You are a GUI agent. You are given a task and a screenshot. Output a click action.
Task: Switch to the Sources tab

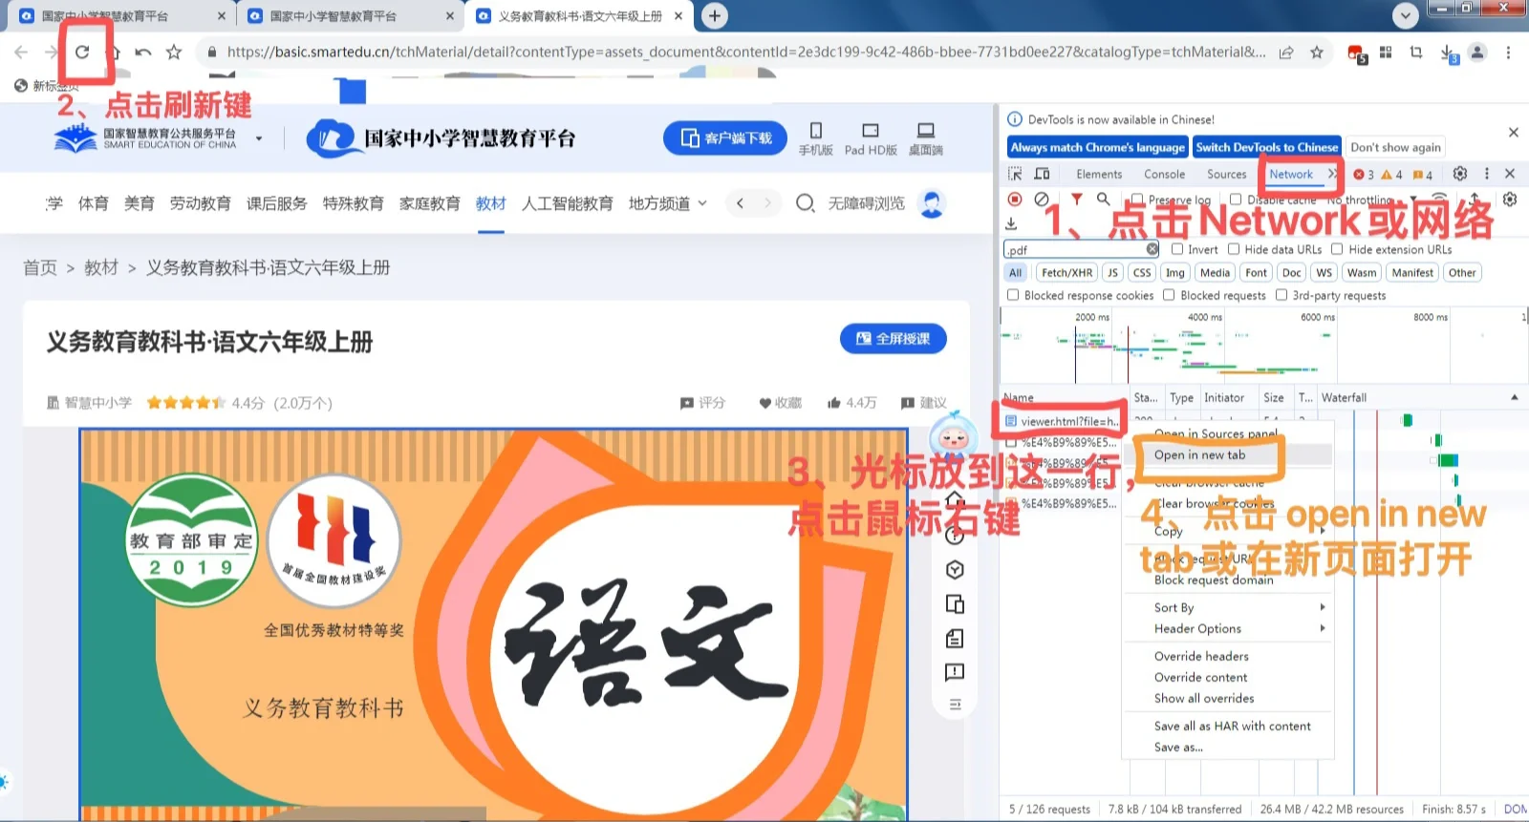pyautogui.click(x=1226, y=174)
